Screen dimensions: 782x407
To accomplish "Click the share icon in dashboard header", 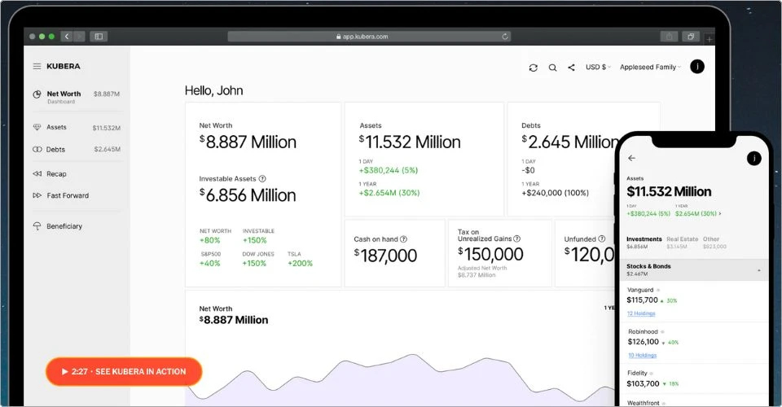I will coord(571,68).
